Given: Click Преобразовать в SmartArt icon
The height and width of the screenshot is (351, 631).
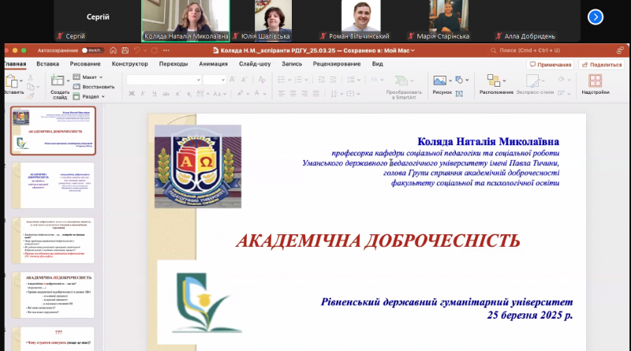Looking at the screenshot, I should click(x=401, y=80).
